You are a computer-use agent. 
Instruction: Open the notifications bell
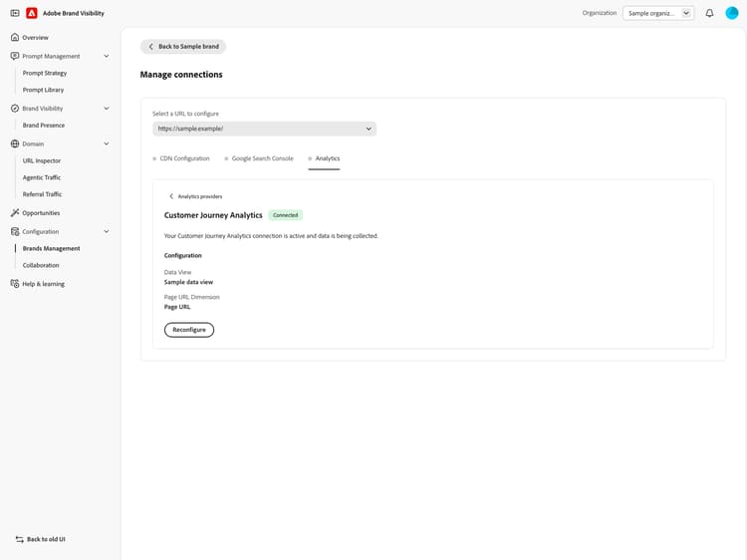pos(709,13)
